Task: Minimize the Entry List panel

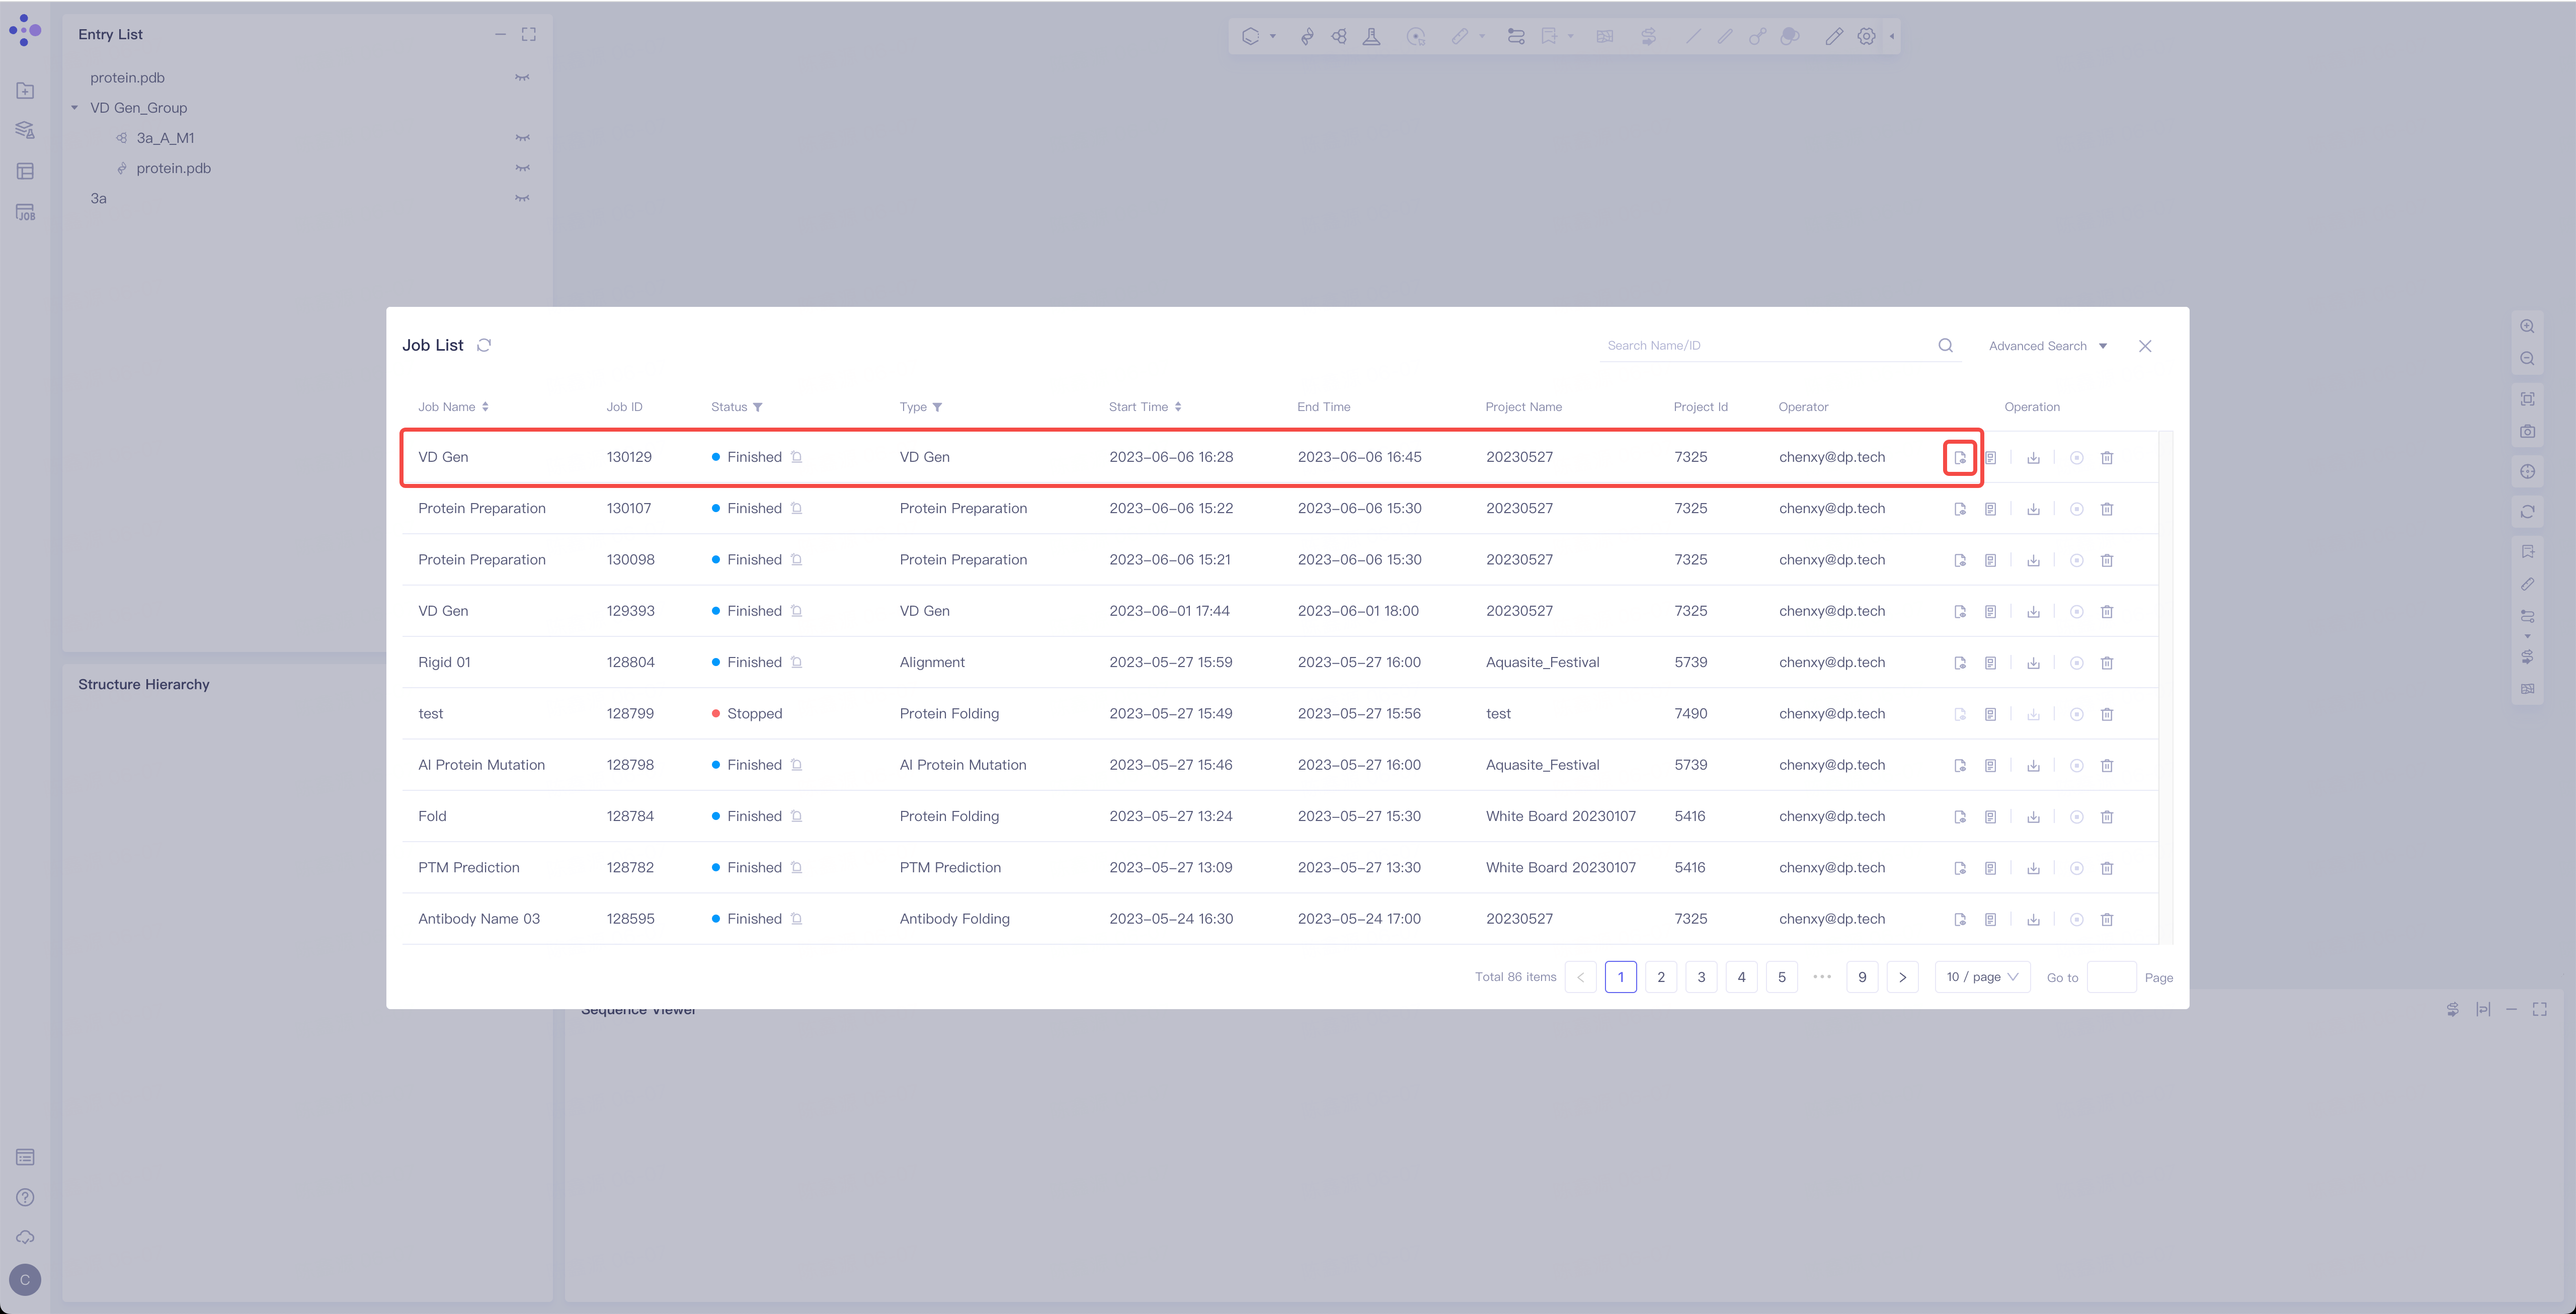Action: coord(500,34)
